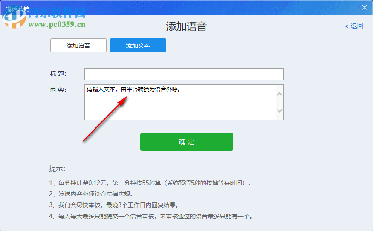This screenshot has height=231, width=373.
Task: Click the 添加语音 page heading
Action: [186, 26]
